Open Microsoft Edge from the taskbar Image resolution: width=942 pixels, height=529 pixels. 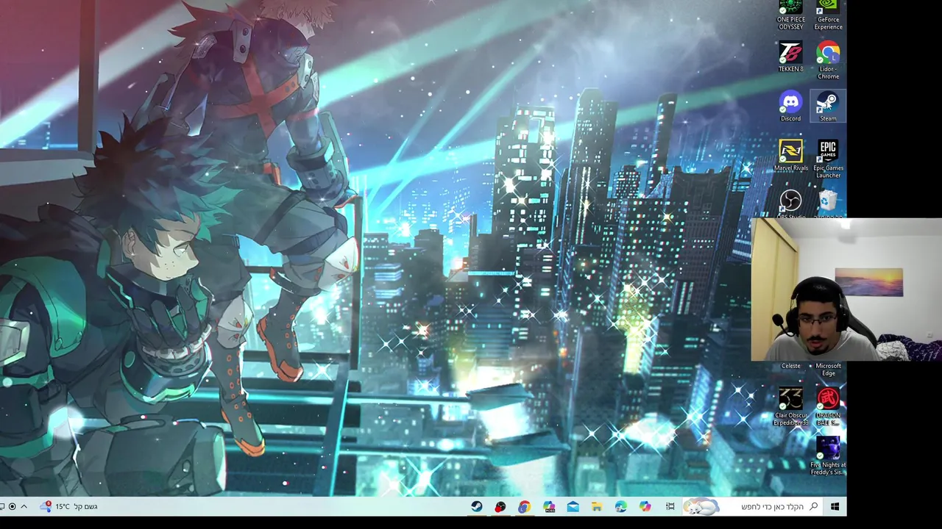pyautogui.click(x=620, y=506)
